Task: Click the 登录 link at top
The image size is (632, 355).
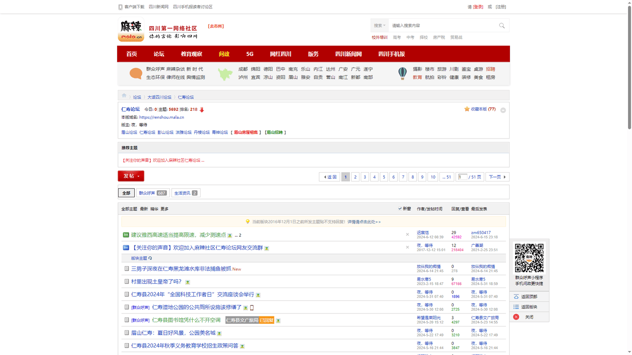Action: [478, 7]
